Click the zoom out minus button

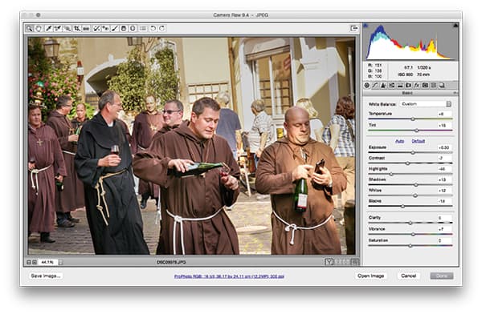[29, 262]
